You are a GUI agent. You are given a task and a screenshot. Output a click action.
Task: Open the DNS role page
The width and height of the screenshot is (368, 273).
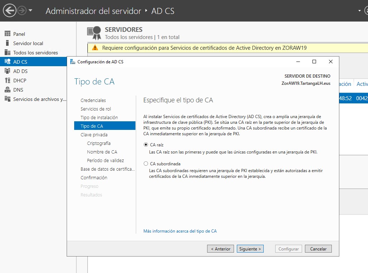[18, 90]
